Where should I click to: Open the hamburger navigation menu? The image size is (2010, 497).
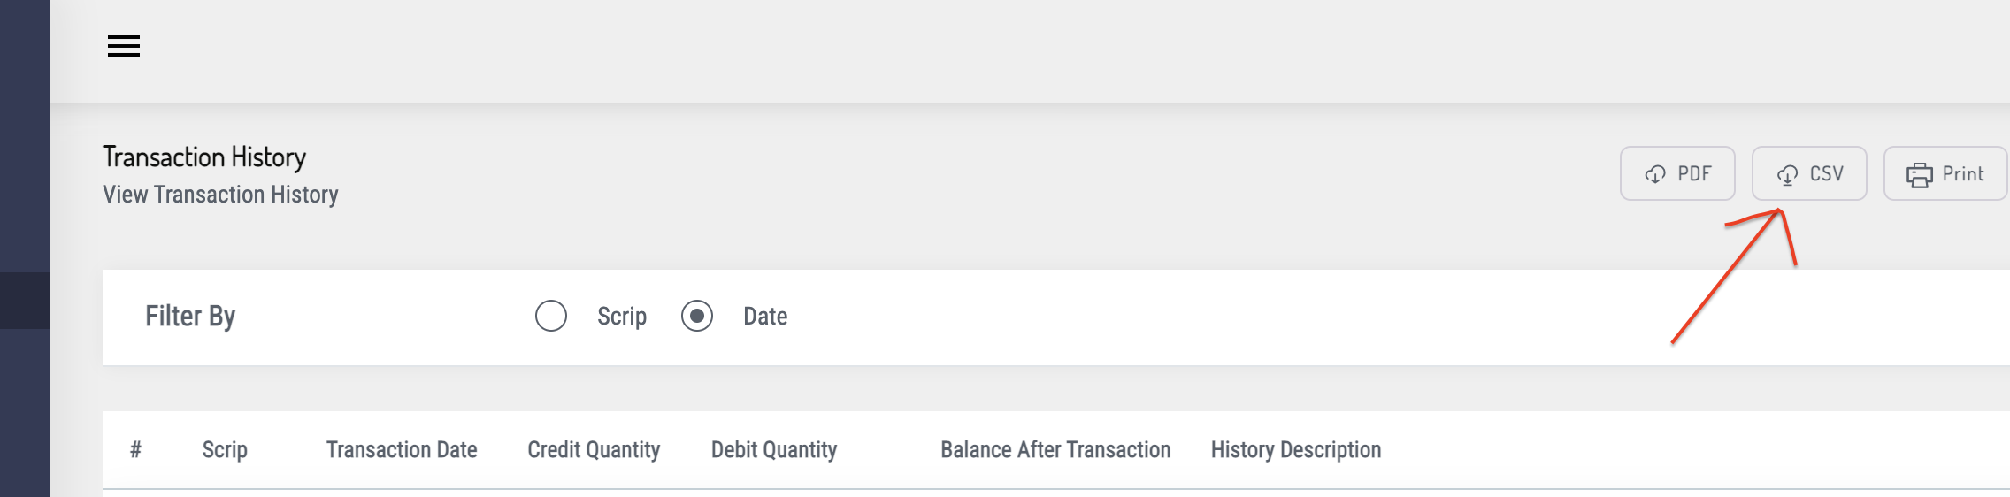point(124,46)
